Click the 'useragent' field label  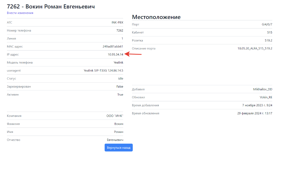14,71
